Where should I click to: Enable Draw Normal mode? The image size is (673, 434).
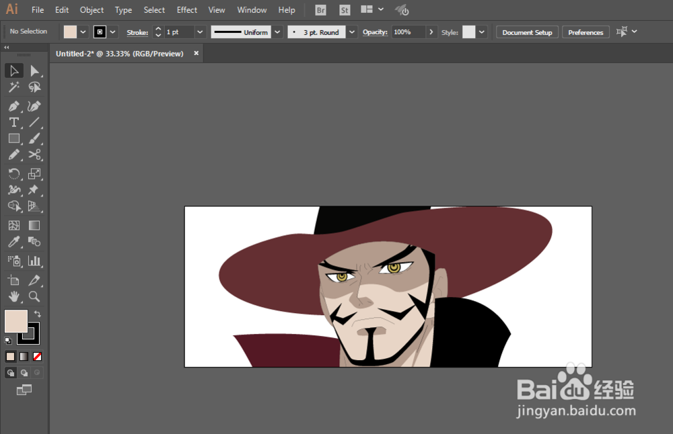pos(10,373)
